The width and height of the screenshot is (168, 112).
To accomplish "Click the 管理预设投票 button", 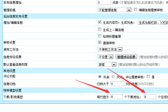I will (126, 57).
